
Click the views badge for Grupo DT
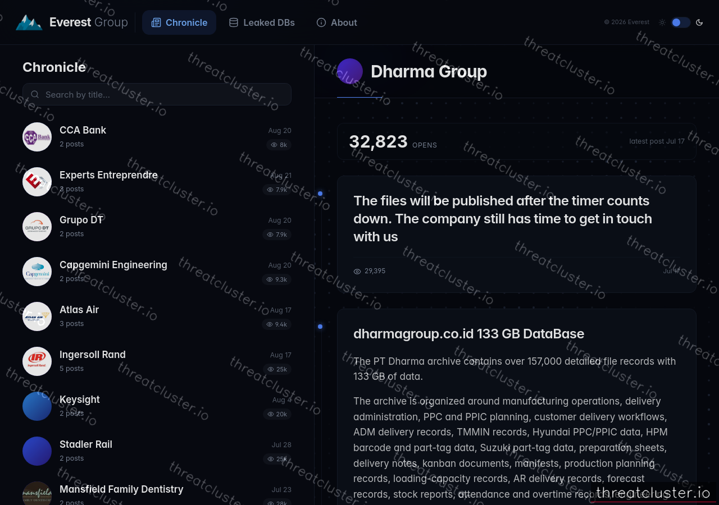tap(277, 235)
